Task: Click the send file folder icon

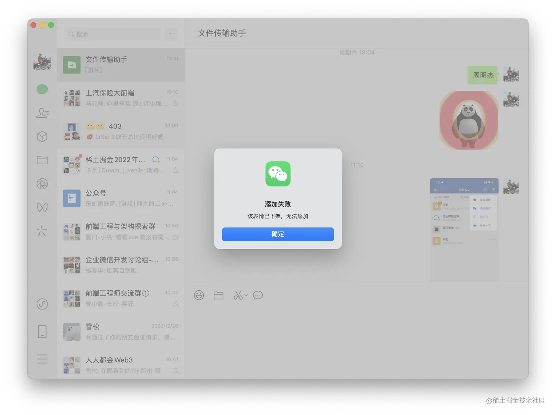Action: pos(218,295)
